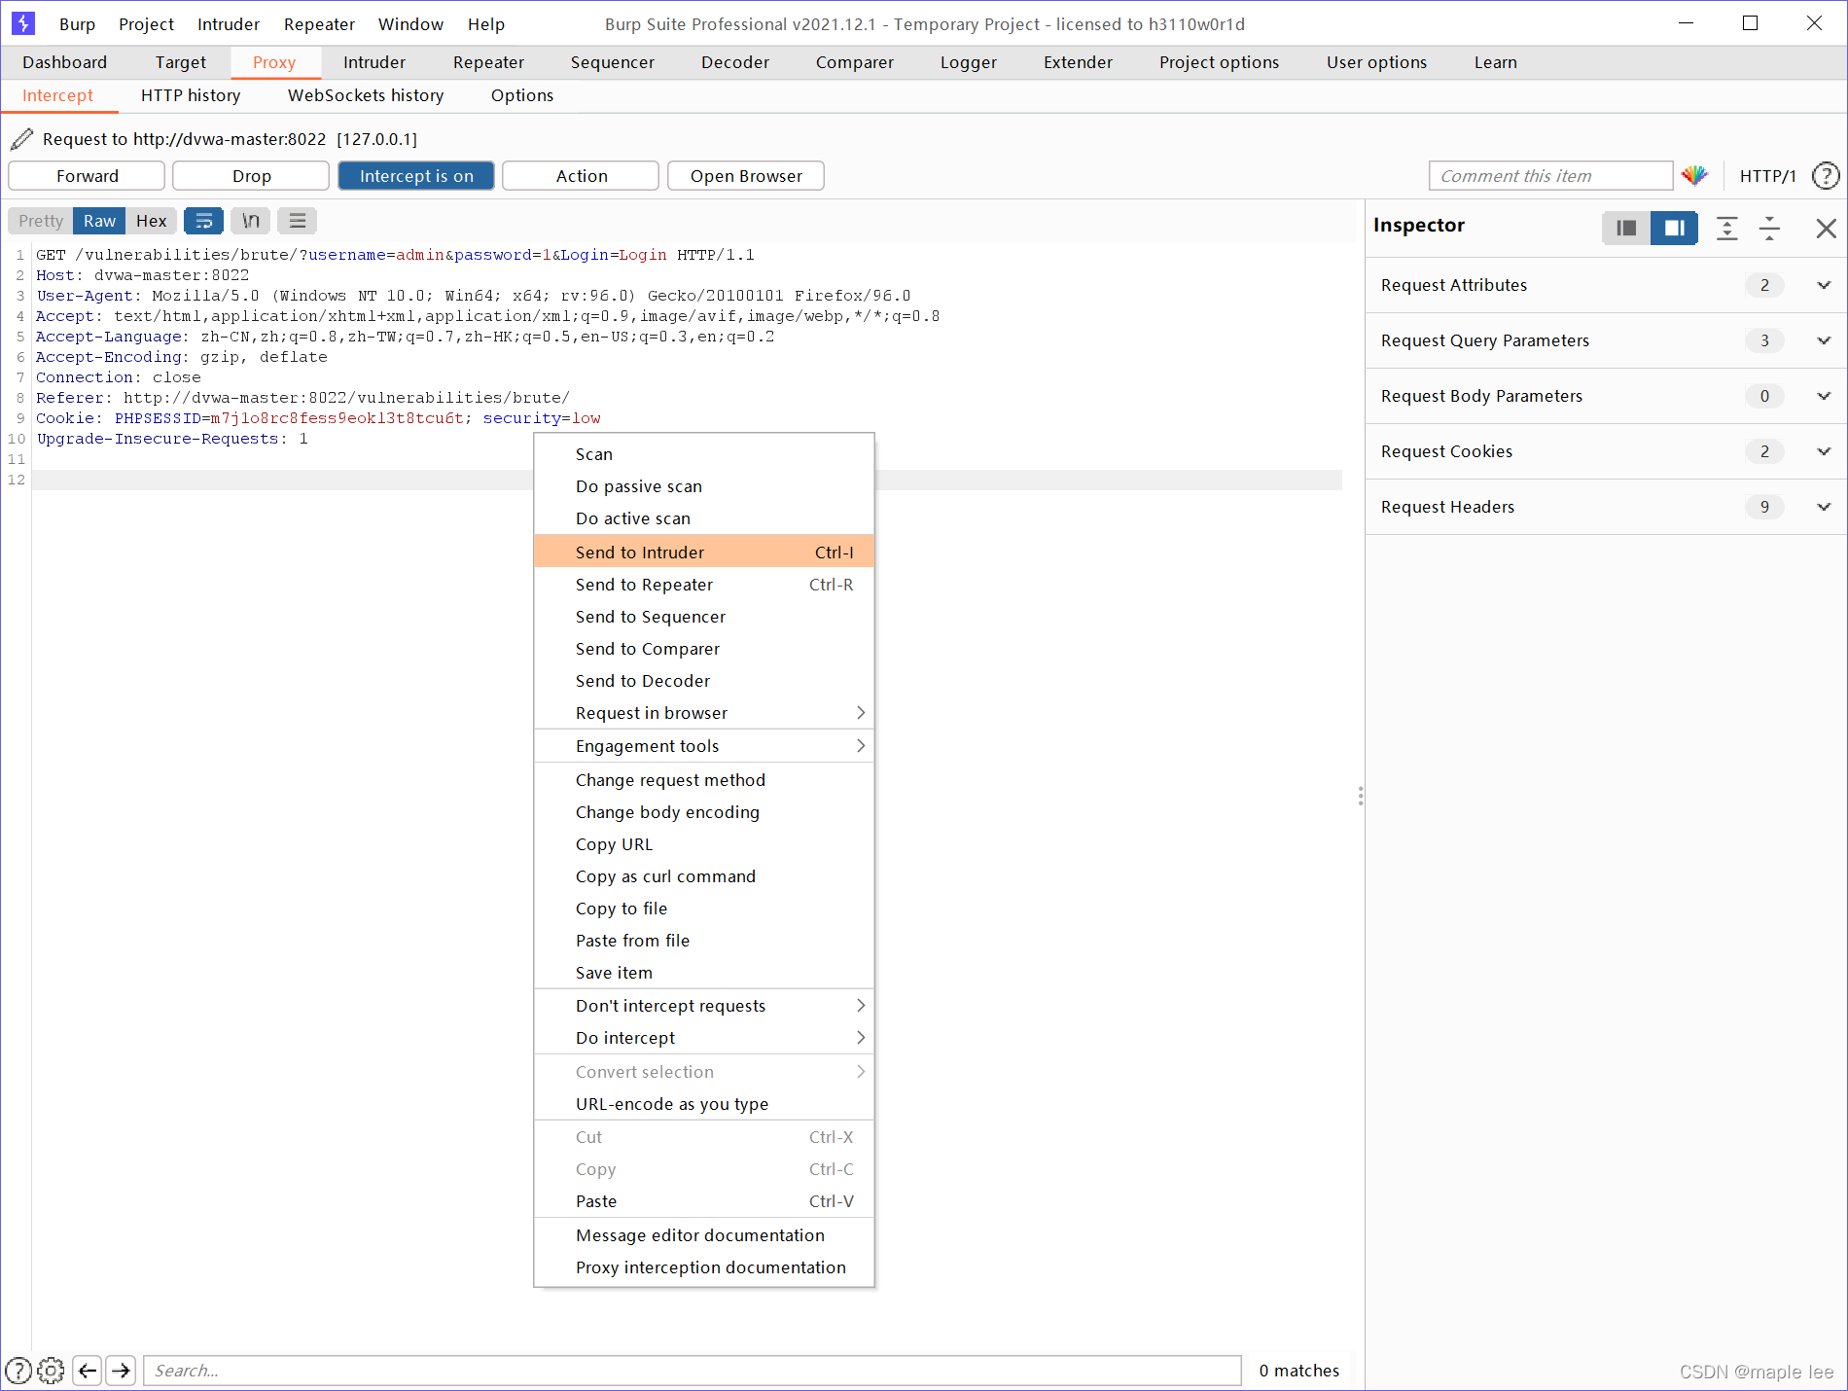Choose Send to Sequencer menu entry

point(704,617)
